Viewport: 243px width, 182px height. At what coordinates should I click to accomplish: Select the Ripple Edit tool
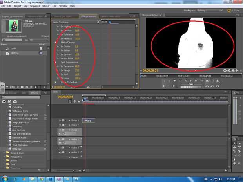[234, 147]
